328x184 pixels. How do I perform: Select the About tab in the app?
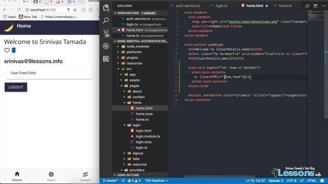pos(51,176)
